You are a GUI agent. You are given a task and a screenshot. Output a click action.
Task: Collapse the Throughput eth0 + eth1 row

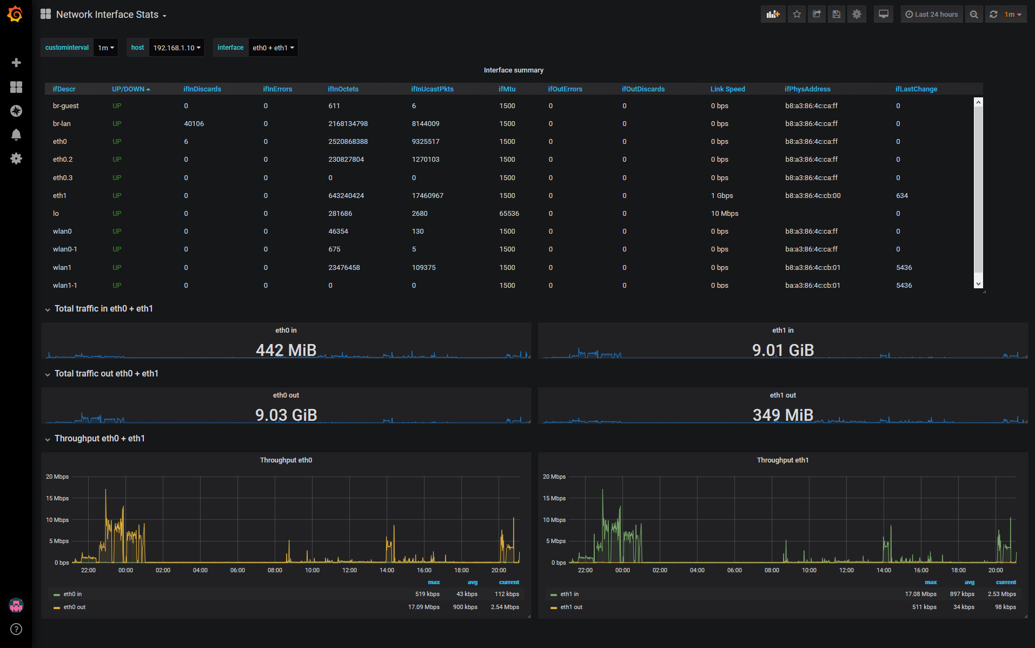tap(99, 439)
